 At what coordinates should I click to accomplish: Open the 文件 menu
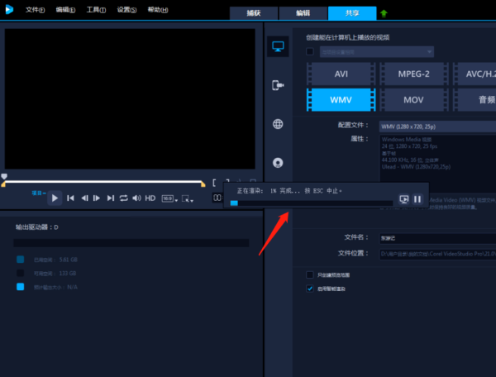[x=34, y=10]
